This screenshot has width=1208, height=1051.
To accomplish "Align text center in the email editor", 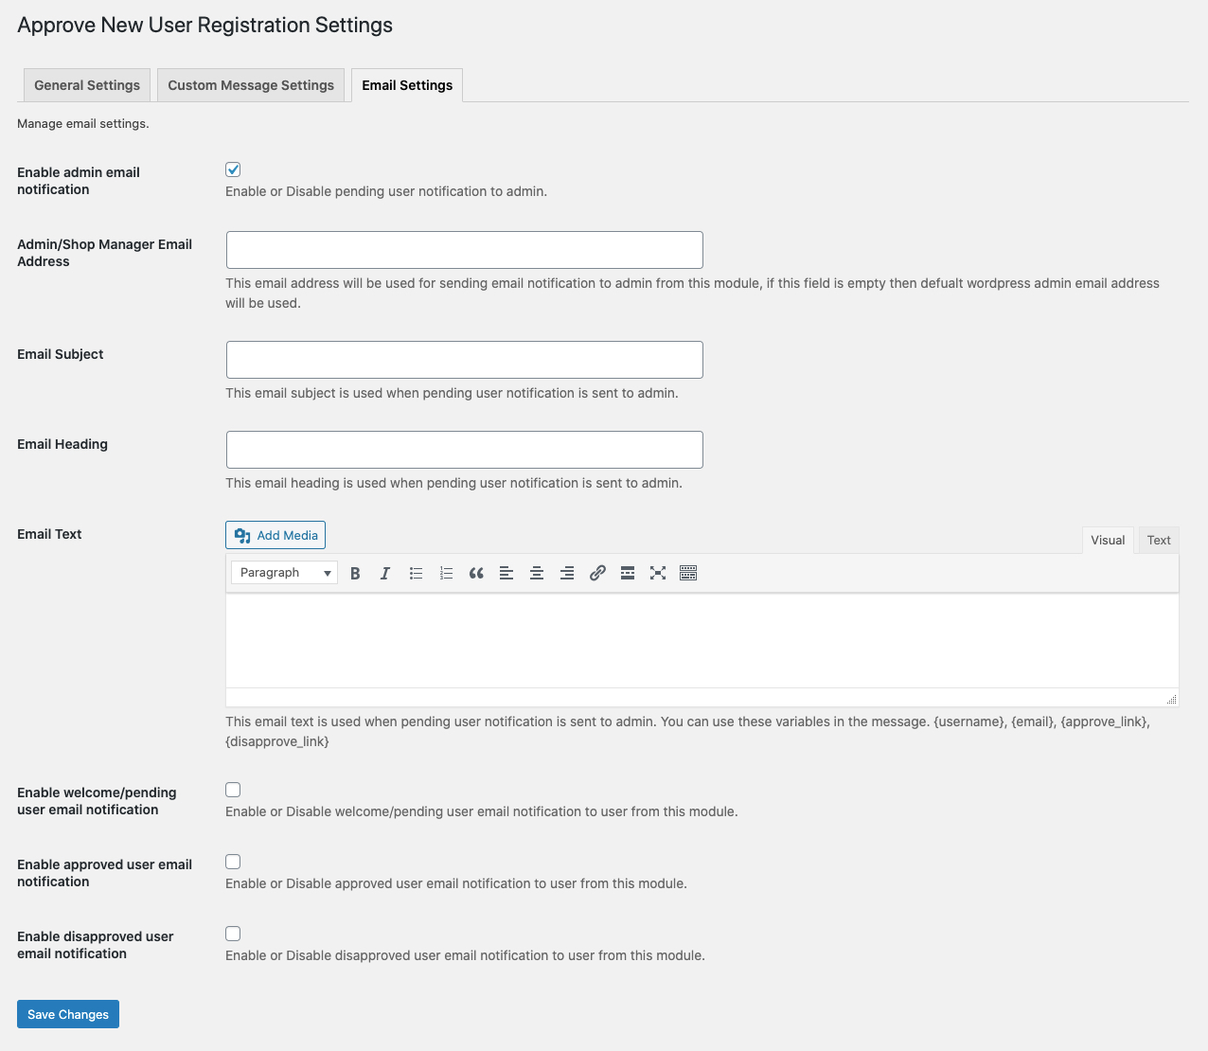I will click(x=537, y=573).
